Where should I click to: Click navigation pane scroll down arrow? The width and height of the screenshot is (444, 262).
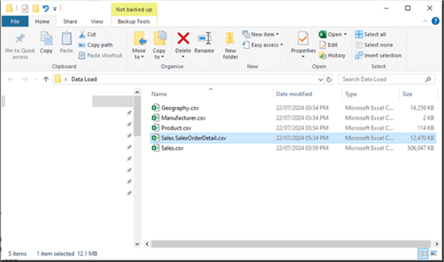tap(137, 244)
